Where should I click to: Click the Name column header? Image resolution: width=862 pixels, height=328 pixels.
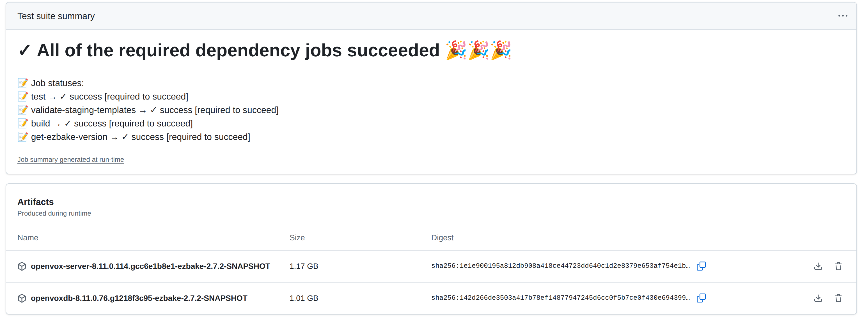[x=28, y=237]
